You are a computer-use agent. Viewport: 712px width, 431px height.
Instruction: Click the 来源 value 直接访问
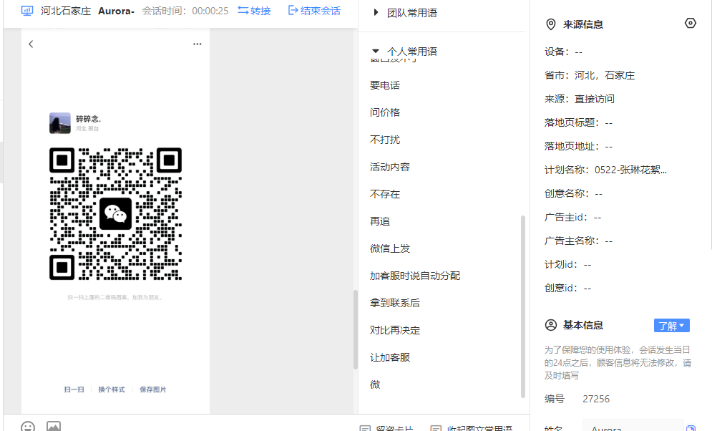(x=595, y=99)
